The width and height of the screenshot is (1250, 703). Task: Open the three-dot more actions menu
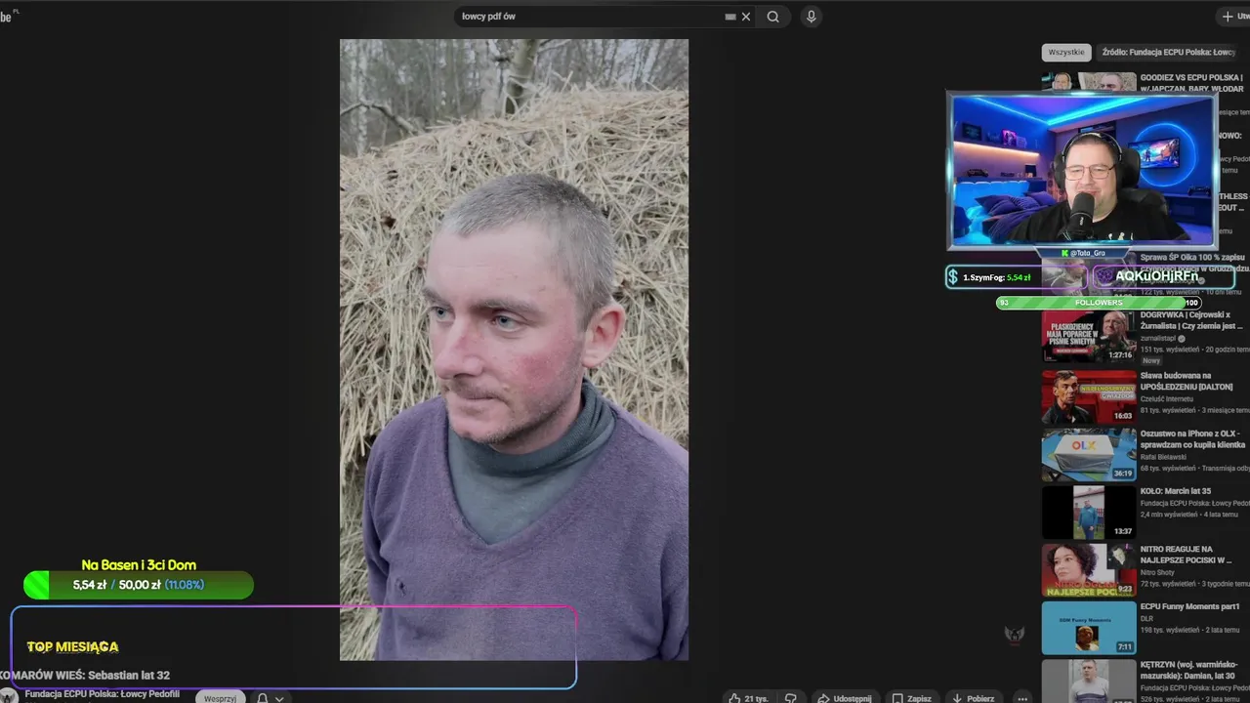click(x=1022, y=698)
